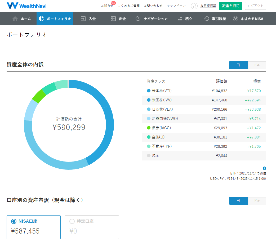Click the history clock icon beside 取引履歴
The width and height of the screenshot is (276, 242).
[207, 19]
